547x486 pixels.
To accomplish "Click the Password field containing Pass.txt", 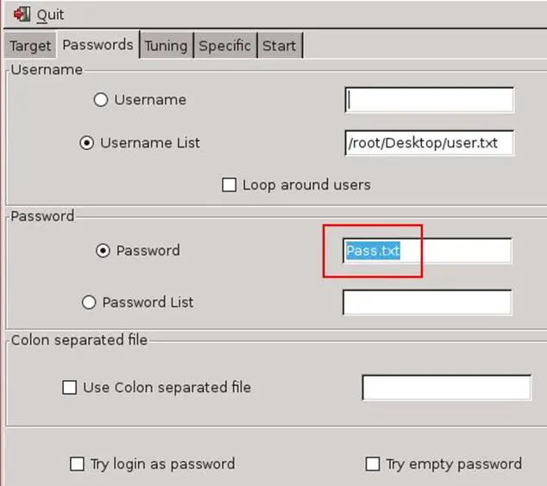I will (427, 251).
